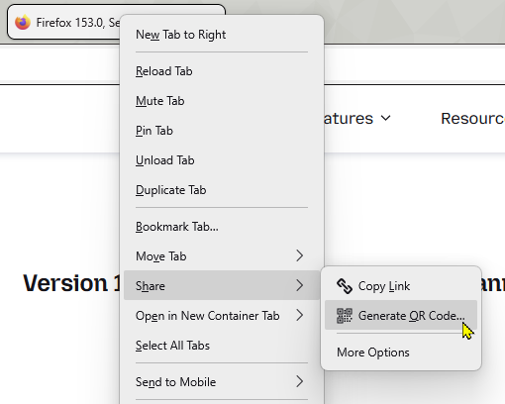This screenshot has width=505, height=404.
Task: Click the Copy Link chain icon
Action: point(345,286)
